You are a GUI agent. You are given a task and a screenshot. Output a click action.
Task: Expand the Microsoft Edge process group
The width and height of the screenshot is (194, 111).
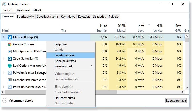click(x=4, y=37)
